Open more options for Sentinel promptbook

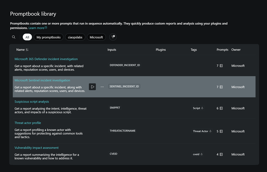pyautogui.click(x=102, y=87)
